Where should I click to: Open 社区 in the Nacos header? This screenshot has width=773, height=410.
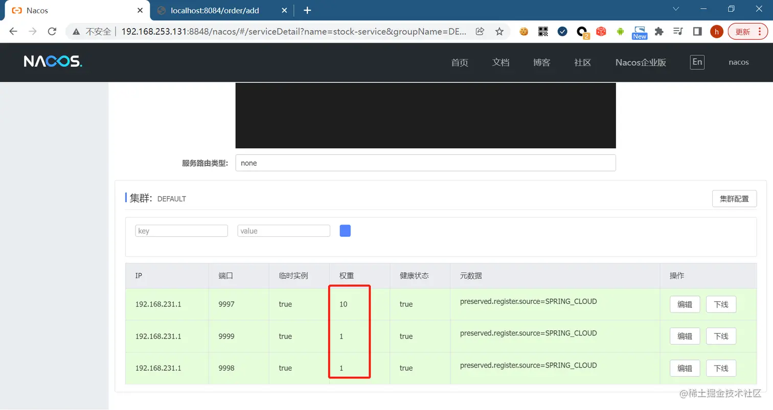582,62
